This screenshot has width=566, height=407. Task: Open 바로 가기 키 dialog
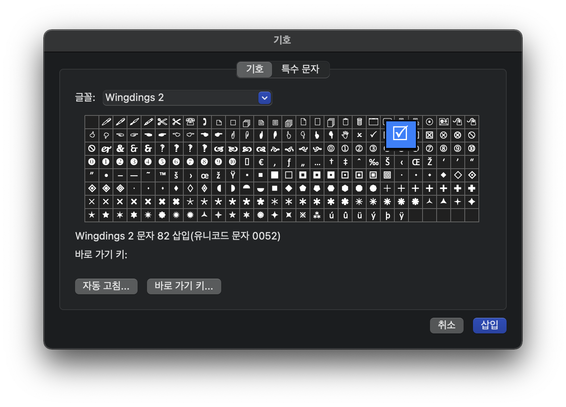pos(184,286)
